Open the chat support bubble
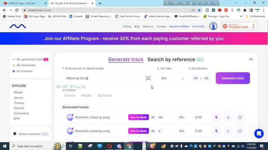Viewport: 268px width, 150px height. pyautogui.click(x=259, y=133)
